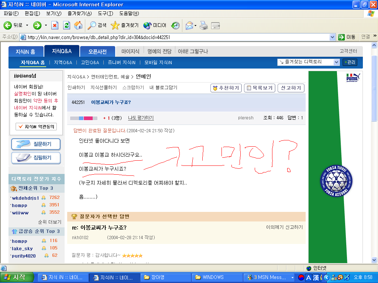Open user wkdehdrjs1 ranking link
The height and width of the screenshot is (283, 378).
tap(25, 198)
